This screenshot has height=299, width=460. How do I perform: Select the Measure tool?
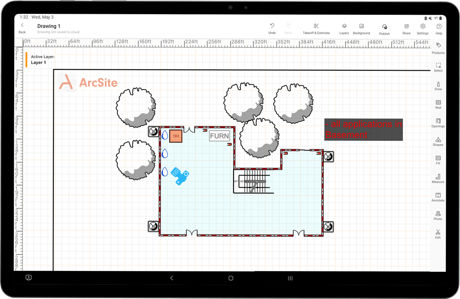click(x=438, y=178)
